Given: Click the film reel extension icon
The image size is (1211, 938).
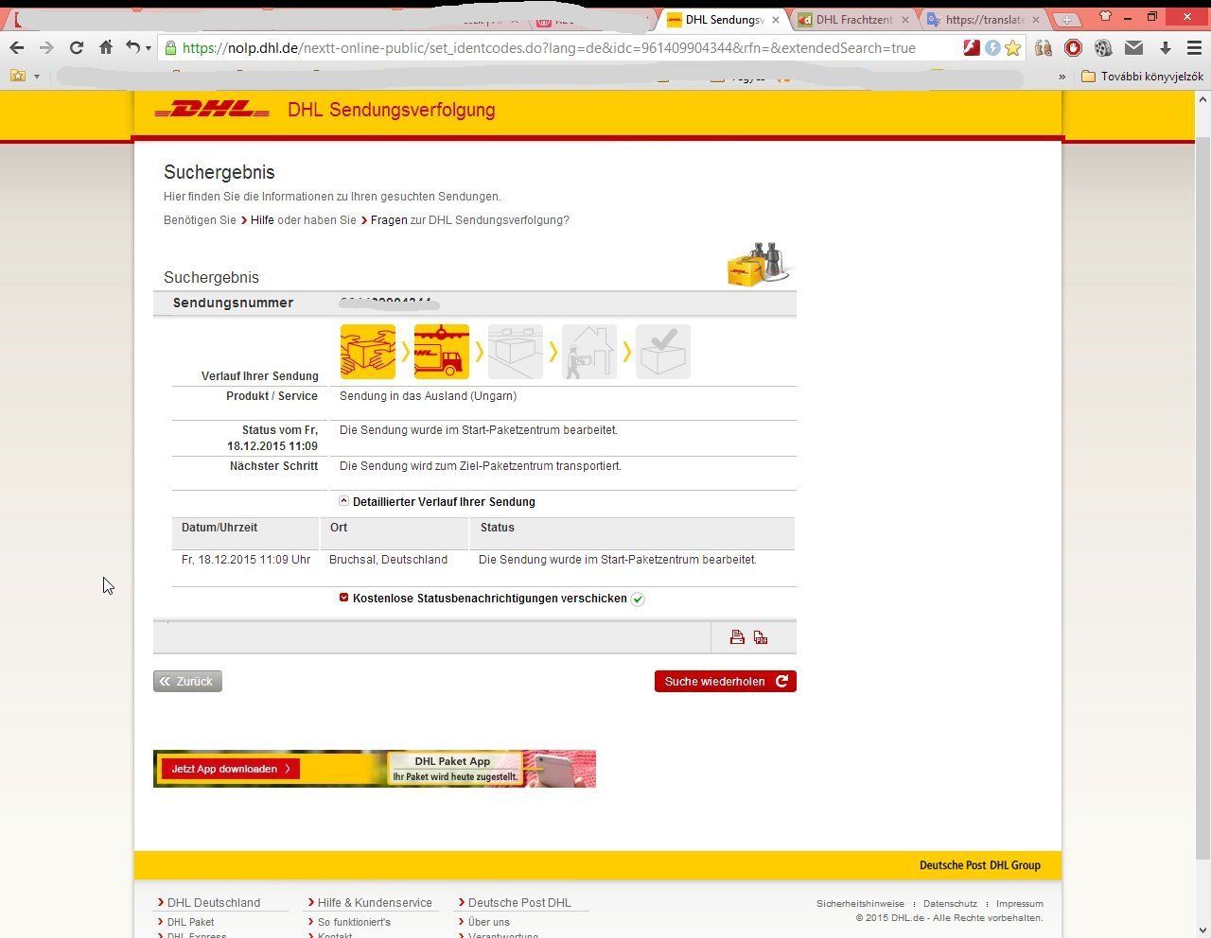Looking at the screenshot, I should [1103, 47].
